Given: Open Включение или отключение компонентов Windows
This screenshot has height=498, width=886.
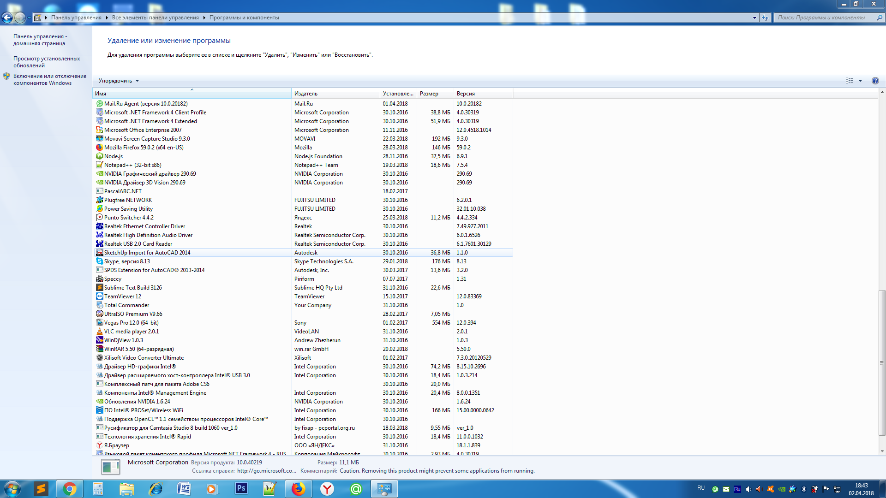Looking at the screenshot, I should [x=49, y=79].
